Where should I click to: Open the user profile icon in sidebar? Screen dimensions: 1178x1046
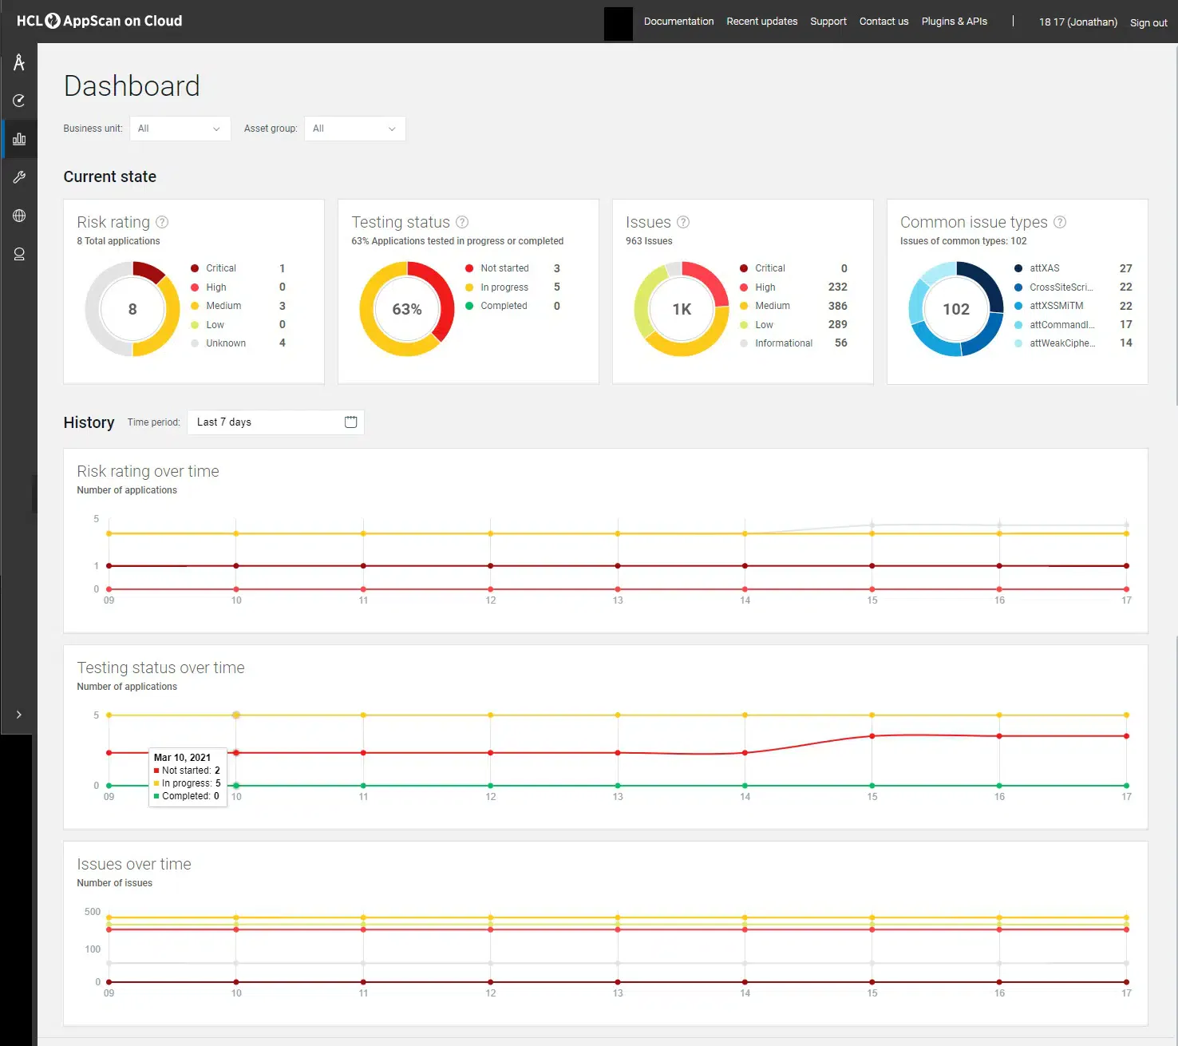[x=19, y=253]
